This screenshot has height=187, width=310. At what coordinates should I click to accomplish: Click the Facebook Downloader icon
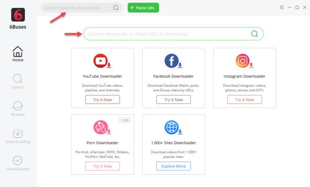point(173,61)
